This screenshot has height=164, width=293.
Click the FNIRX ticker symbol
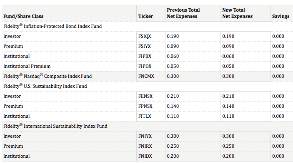[x=145, y=146]
